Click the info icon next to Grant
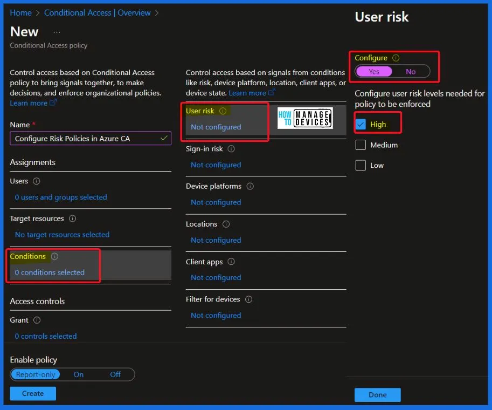The width and height of the screenshot is (492, 410). [37, 320]
